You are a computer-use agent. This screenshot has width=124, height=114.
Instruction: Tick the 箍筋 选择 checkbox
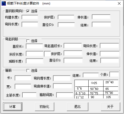[28, 71]
